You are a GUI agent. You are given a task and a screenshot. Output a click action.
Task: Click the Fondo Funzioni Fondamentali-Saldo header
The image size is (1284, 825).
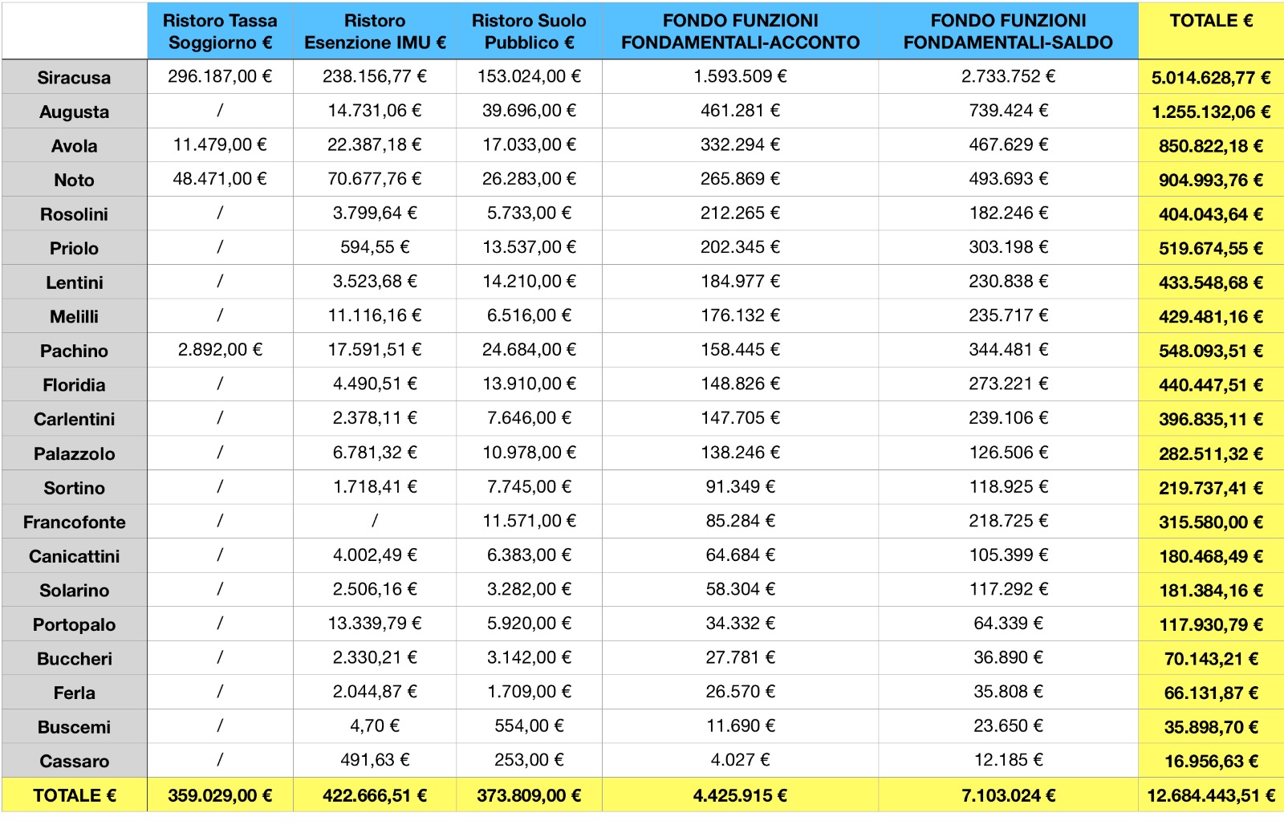(1008, 31)
